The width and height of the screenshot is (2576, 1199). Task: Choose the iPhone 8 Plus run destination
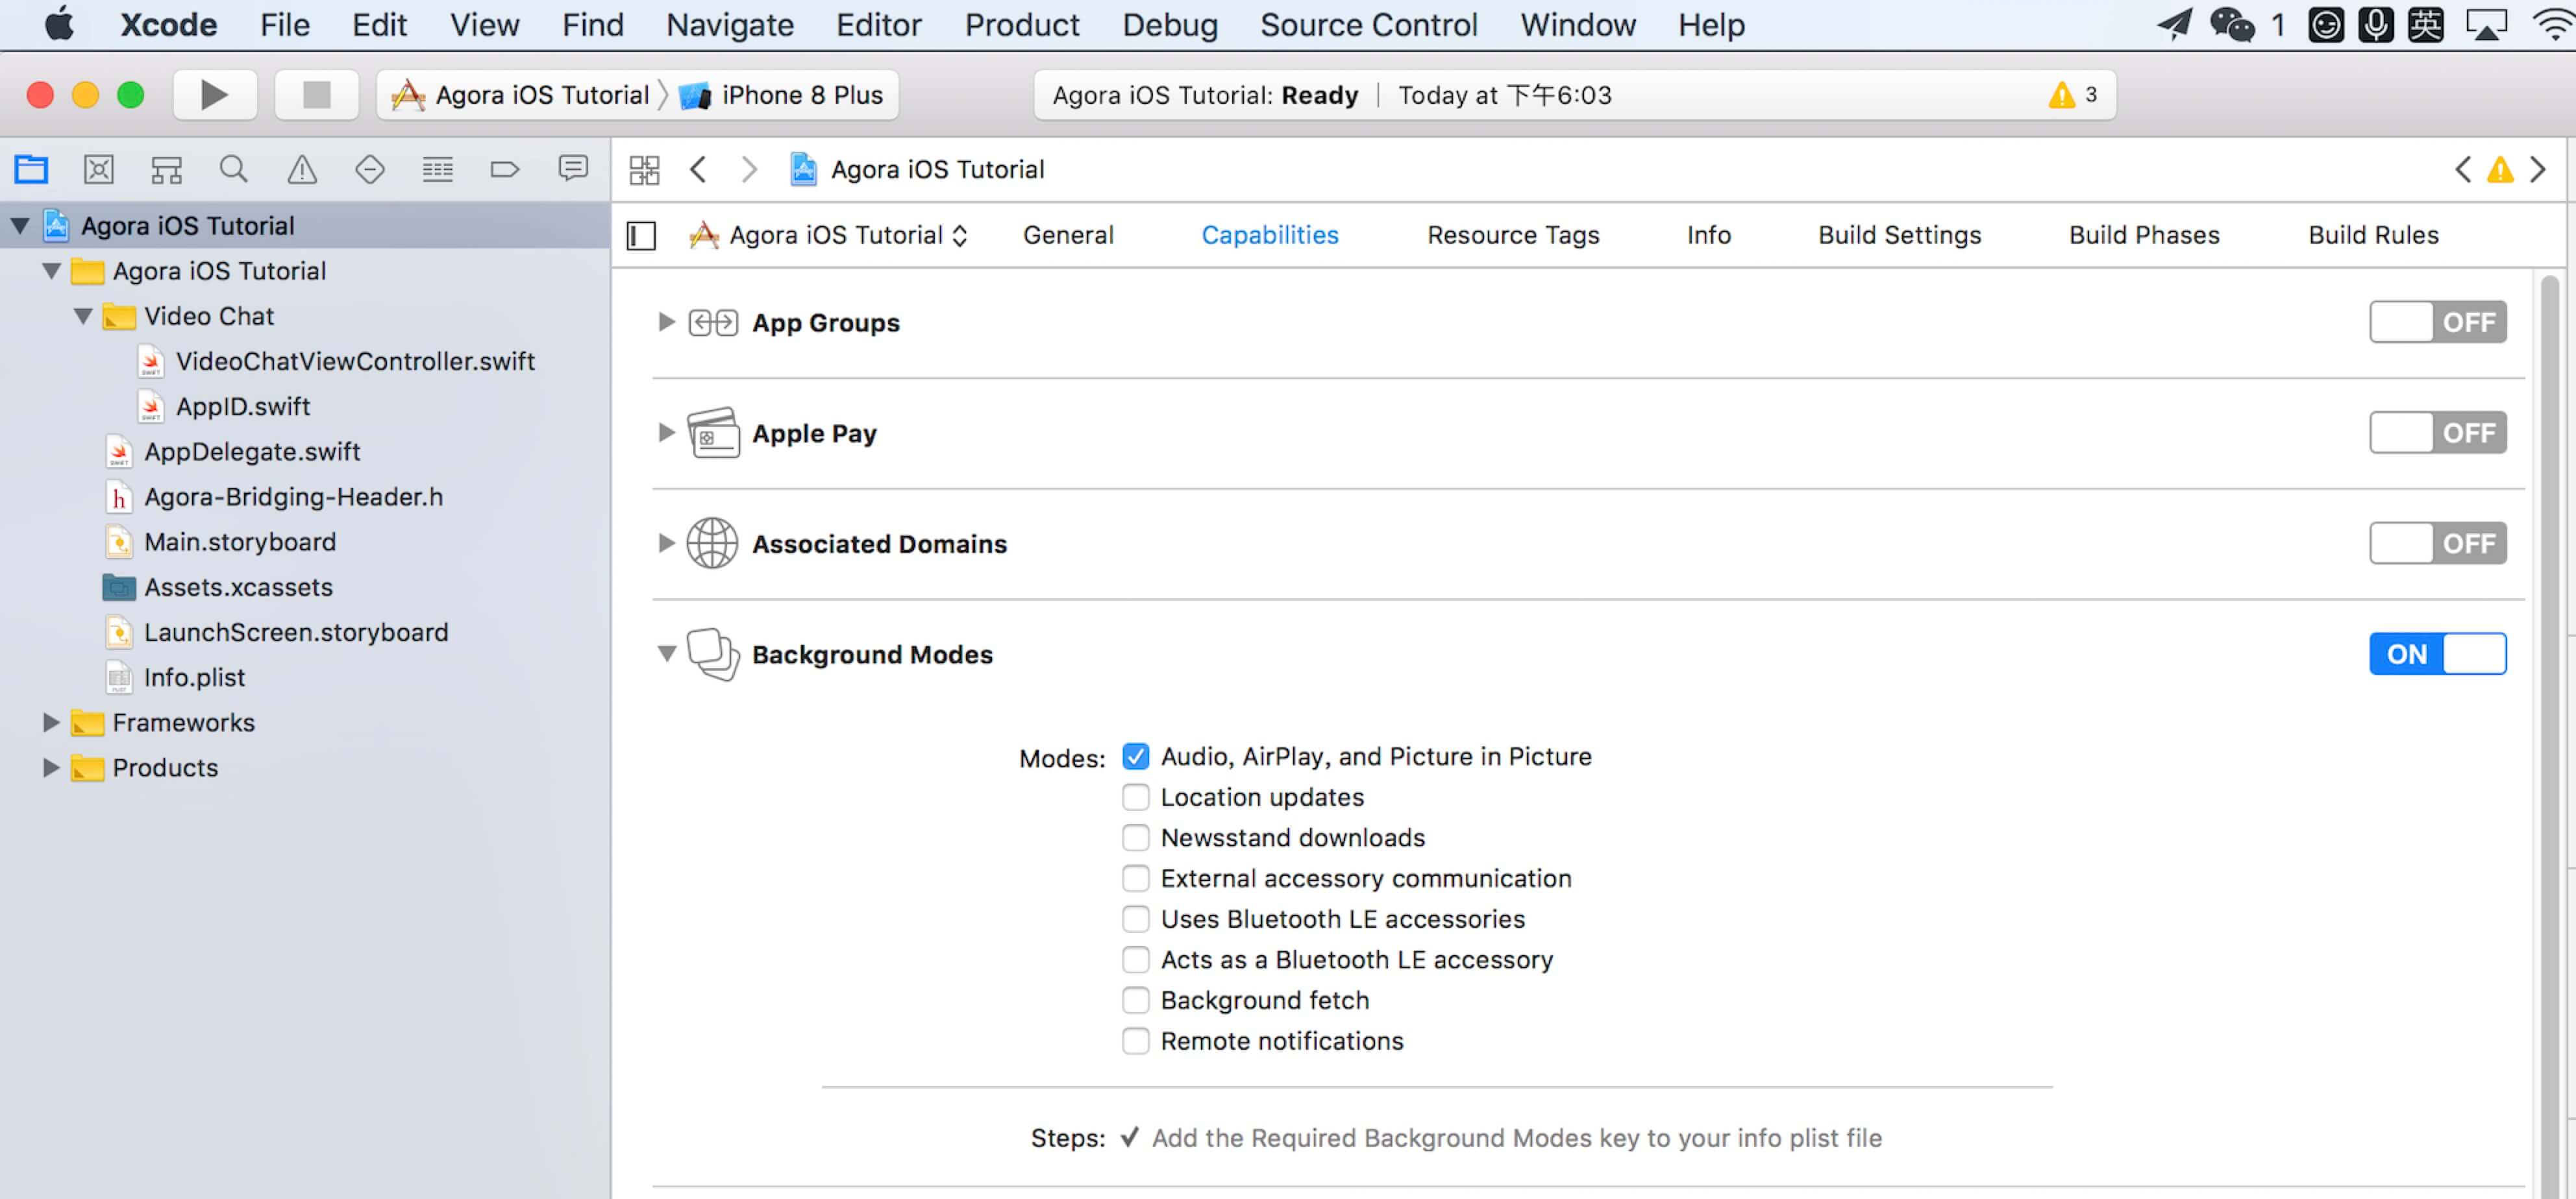pos(781,95)
